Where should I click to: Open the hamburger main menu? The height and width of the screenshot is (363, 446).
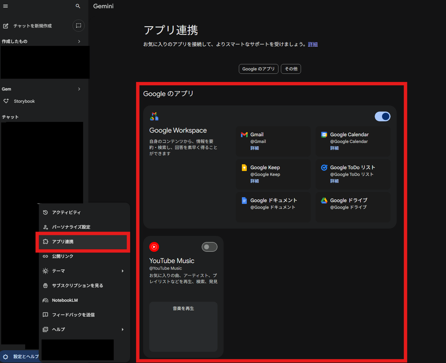pyautogui.click(x=5, y=6)
